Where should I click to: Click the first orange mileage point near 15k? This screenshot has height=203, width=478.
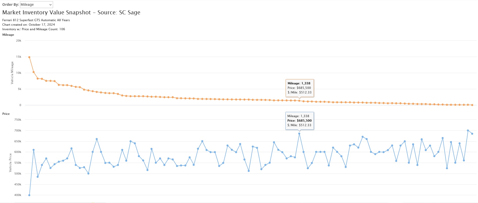[x=29, y=57]
